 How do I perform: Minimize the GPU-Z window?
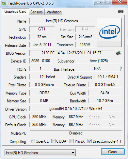[99, 2]
